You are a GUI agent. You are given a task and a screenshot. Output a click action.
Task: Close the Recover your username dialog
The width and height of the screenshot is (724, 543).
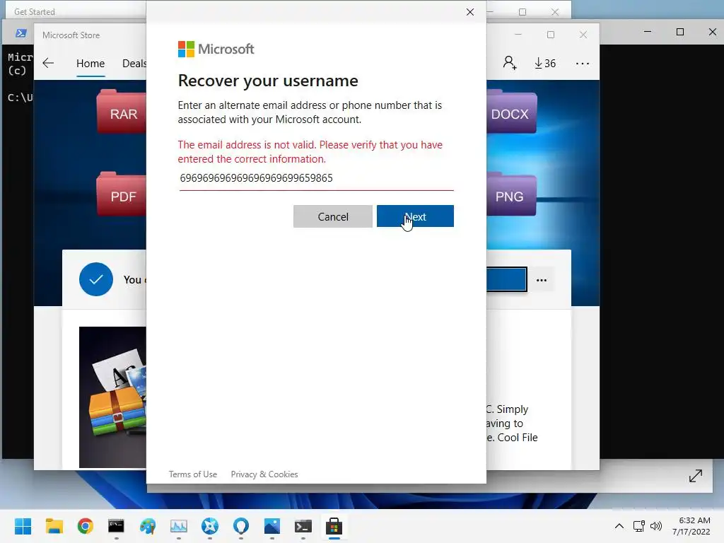(x=470, y=12)
